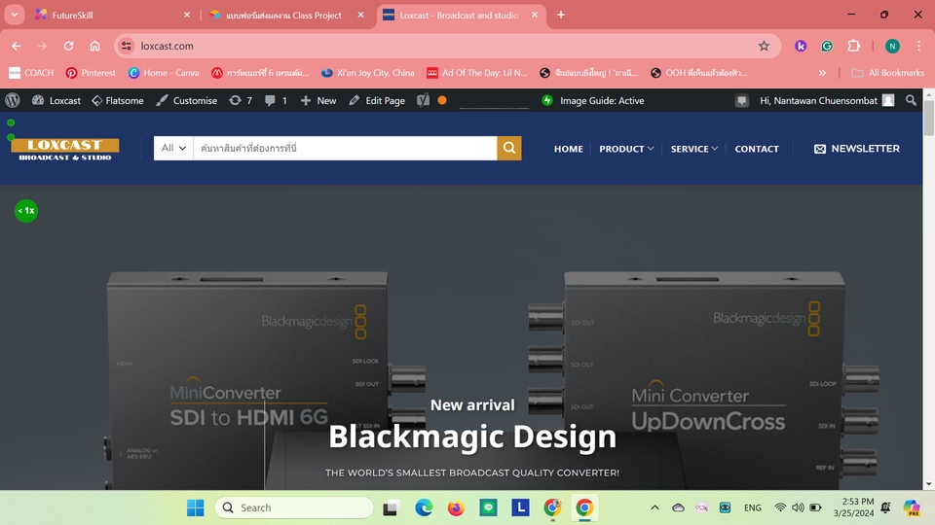Open the COACH bookmark

point(31,73)
